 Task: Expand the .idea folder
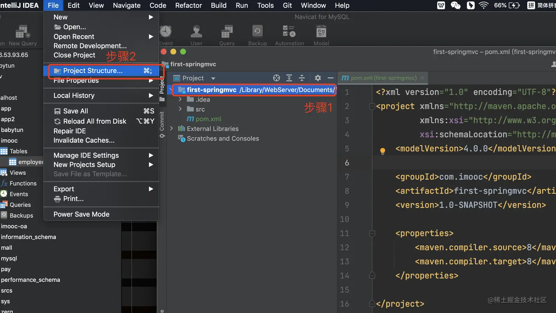(180, 100)
